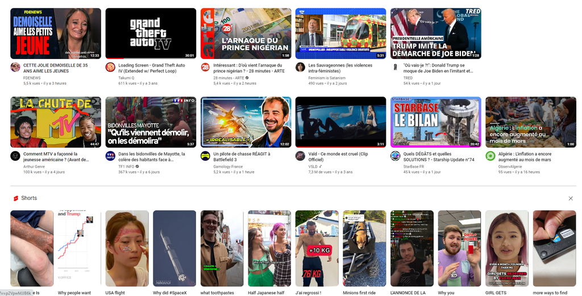Open the SpaceX rocket Shorts thumbnail

pos(174,248)
